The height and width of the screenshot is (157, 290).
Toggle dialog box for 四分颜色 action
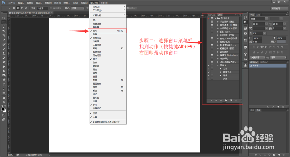(212, 52)
